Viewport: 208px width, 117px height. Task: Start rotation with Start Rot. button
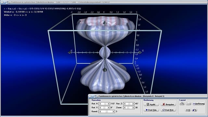tap(168, 110)
